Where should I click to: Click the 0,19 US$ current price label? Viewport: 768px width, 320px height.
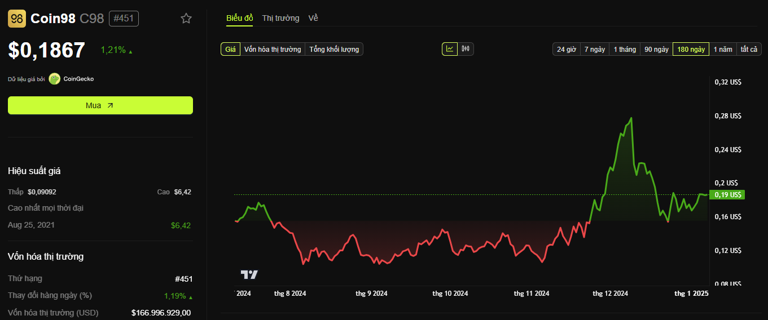click(728, 195)
